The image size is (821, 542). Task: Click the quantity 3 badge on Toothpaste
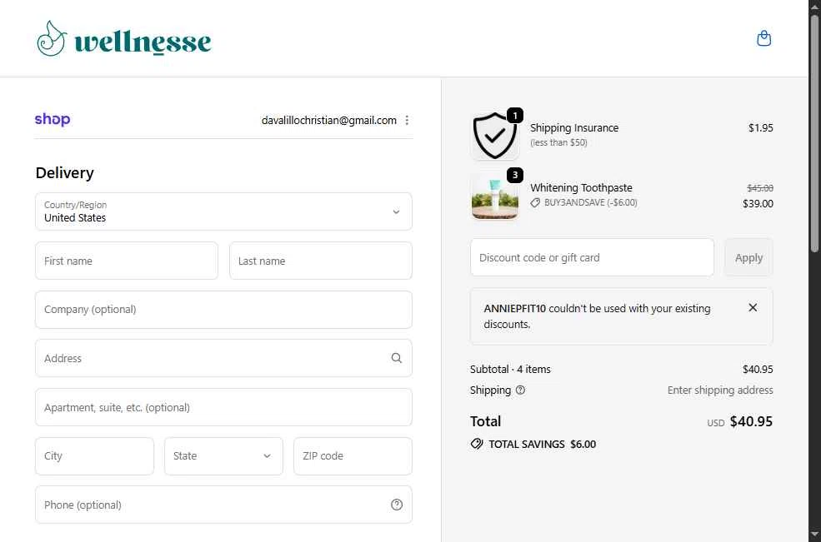pyautogui.click(x=515, y=175)
